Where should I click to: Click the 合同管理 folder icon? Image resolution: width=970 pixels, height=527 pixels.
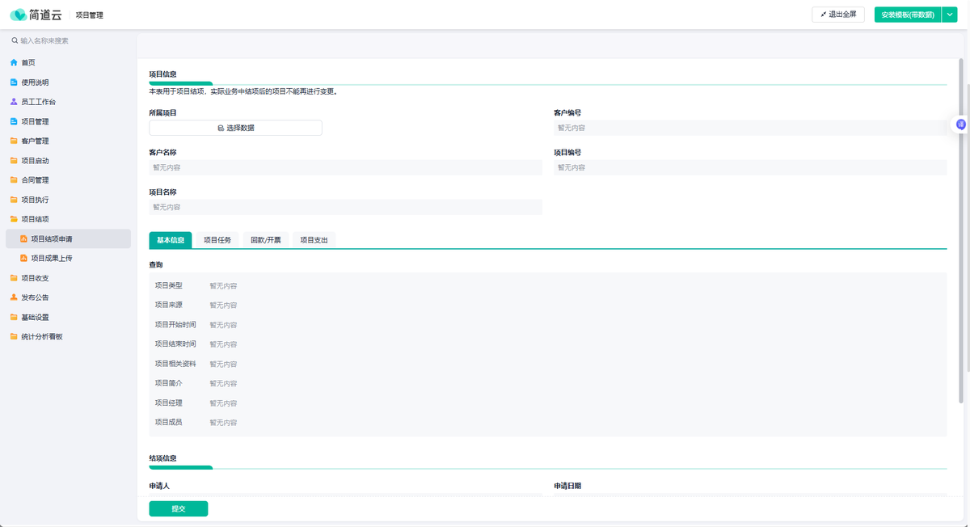14,180
